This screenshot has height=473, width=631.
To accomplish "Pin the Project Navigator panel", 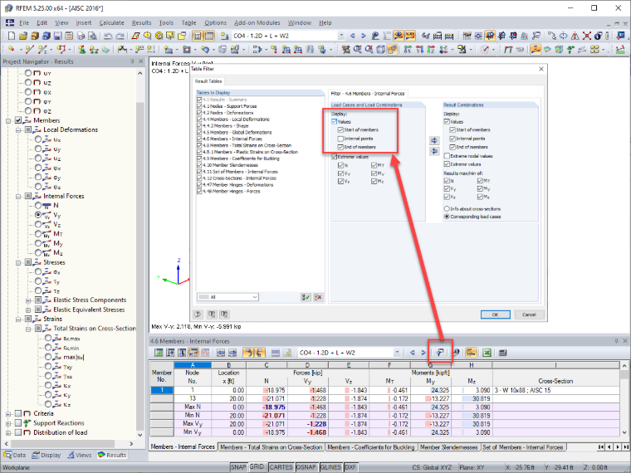I will [132, 61].
